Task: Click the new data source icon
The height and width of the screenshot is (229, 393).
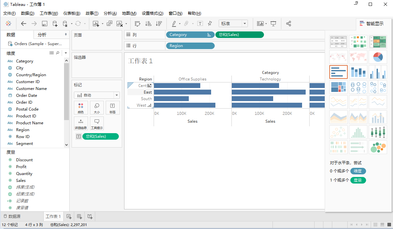Action: (55, 24)
